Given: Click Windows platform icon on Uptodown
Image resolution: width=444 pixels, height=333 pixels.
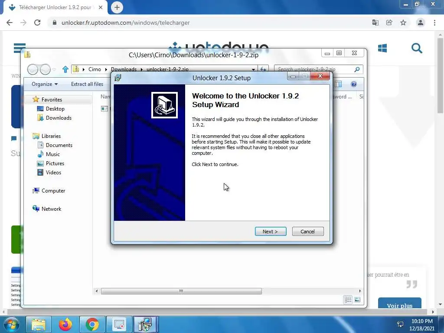Looking at the screenshot, I should click(382, 48).
